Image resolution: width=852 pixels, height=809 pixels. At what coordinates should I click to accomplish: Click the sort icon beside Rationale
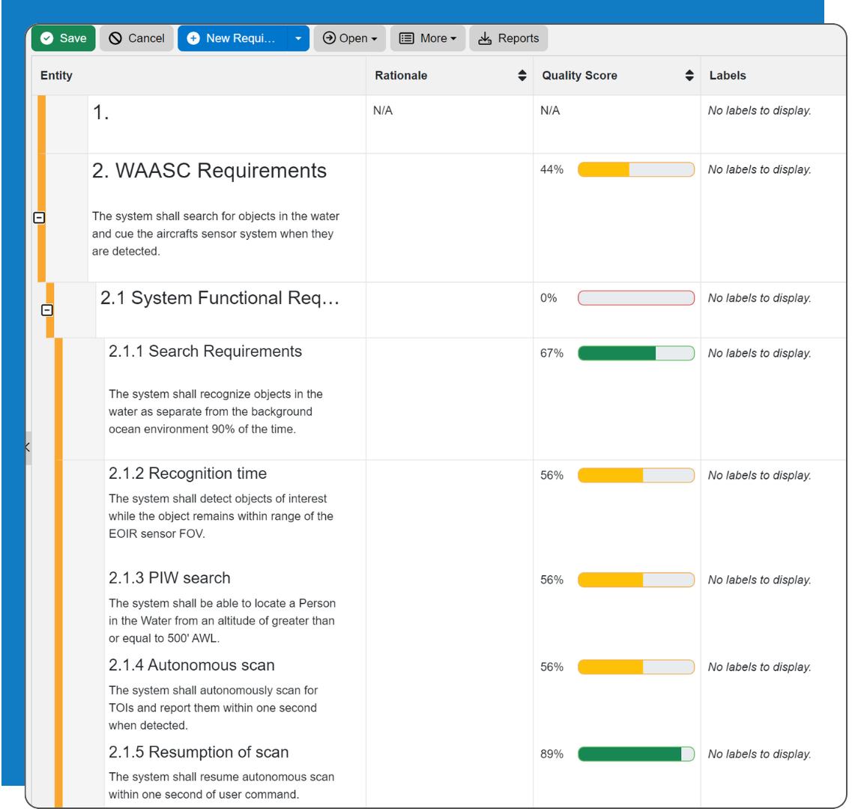click(522, 75)
